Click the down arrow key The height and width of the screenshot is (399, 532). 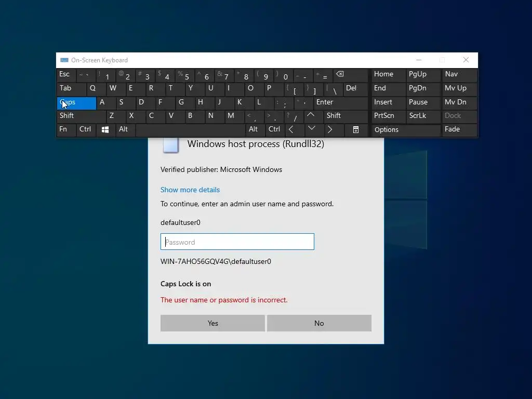coord(314,130)
